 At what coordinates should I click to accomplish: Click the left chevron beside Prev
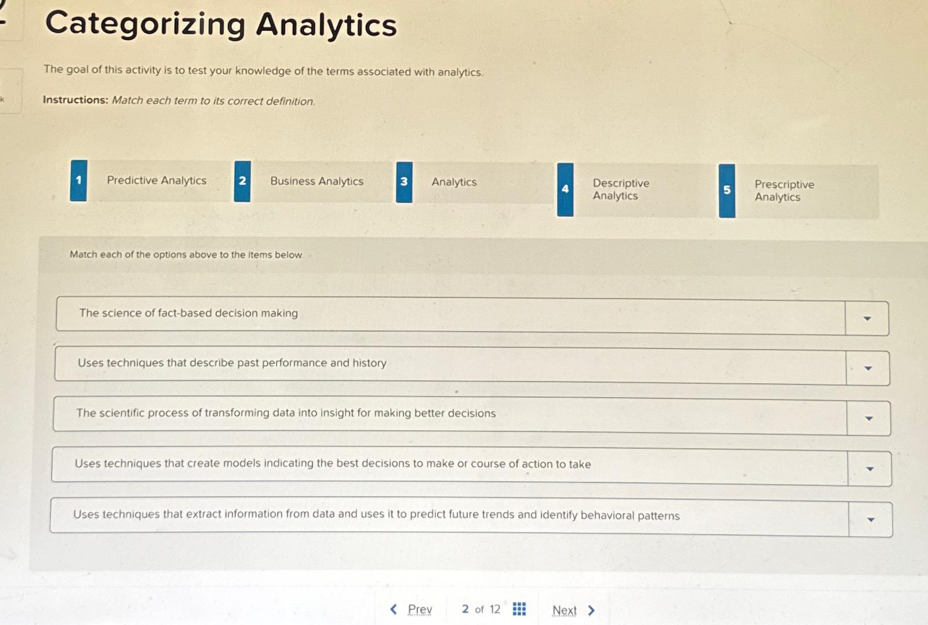tap(394, 609)
